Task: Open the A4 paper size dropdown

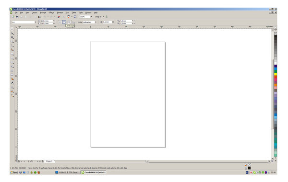Action: (24, 22)
